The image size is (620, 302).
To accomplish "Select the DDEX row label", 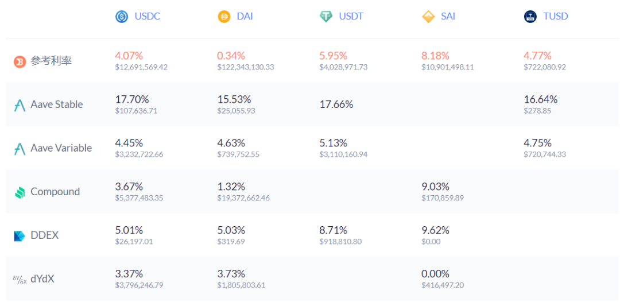I will (45, 235).
